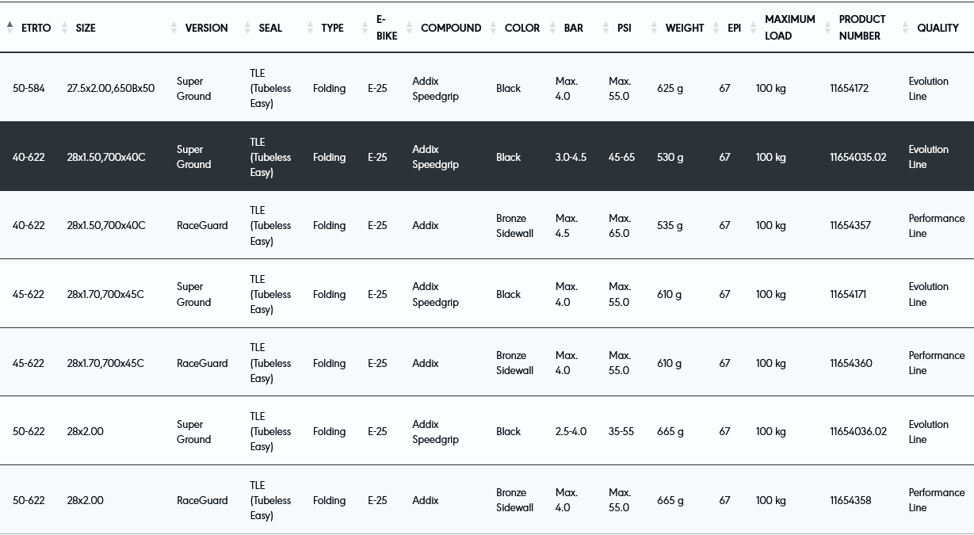
Task: Select the row with product number 11654358
Action: (x=850, y=501)
